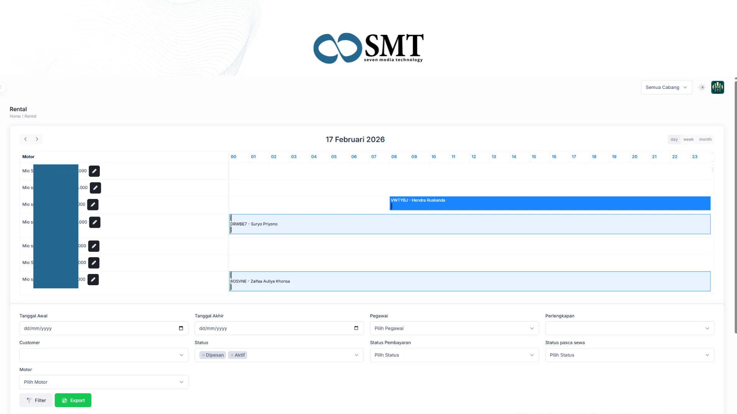Open the Pilih Pegawai dropdown
Image resolution: width=737 pixels, height=414 pixels.
[x=454, y=329]
